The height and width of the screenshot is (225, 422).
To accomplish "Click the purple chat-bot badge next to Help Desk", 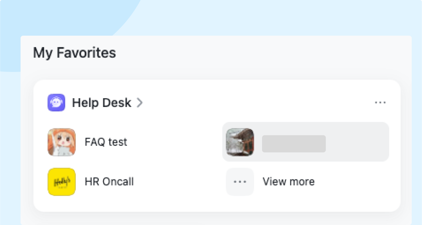I will coord(56,102).
